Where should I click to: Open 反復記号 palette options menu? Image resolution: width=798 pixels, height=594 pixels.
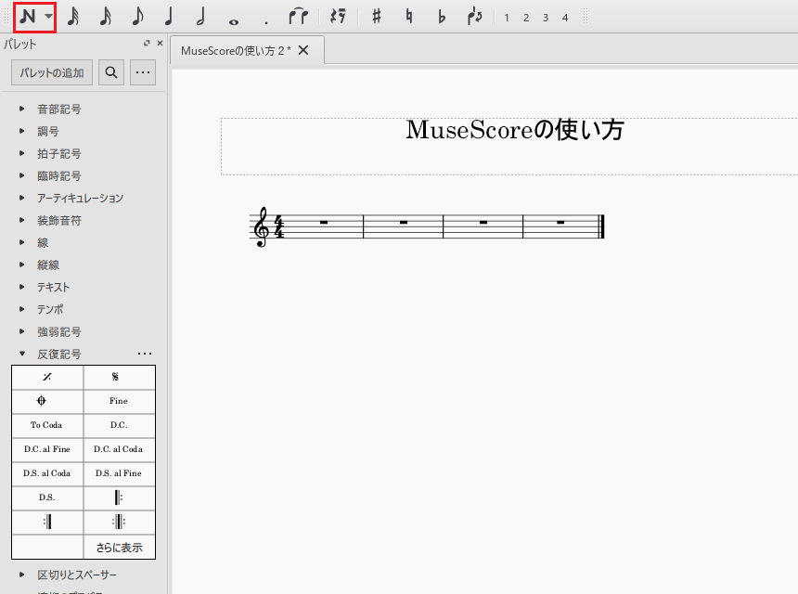tap(145, 354)
